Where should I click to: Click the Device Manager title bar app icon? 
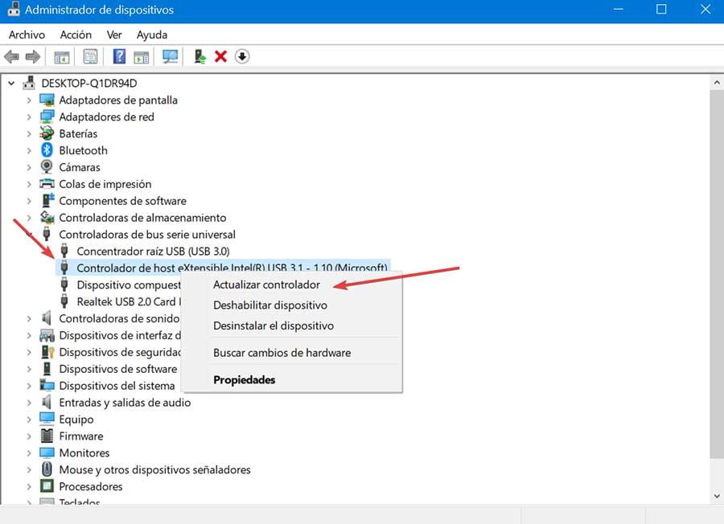click(x=14, y=9)
